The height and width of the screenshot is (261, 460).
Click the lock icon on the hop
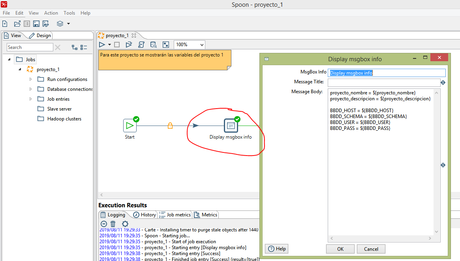coord(170,126)
